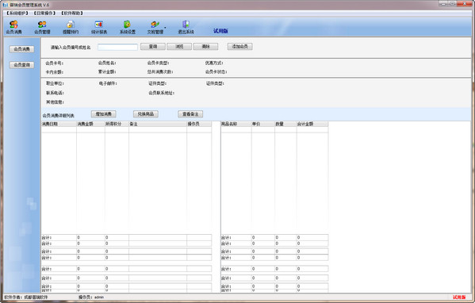Open the 提醒预约 reminder icon

(71, 27)
